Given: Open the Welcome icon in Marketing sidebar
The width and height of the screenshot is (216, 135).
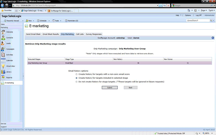Looking at the screenshot, I should [x=3, y=32].
